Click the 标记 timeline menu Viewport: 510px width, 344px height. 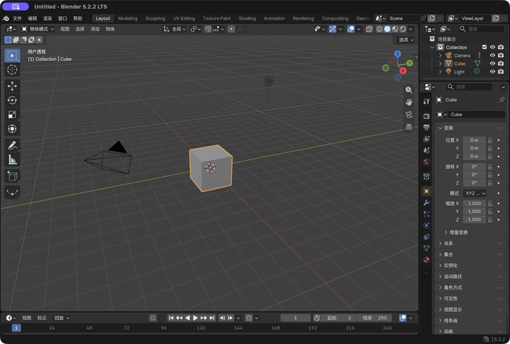pos(42,318)
